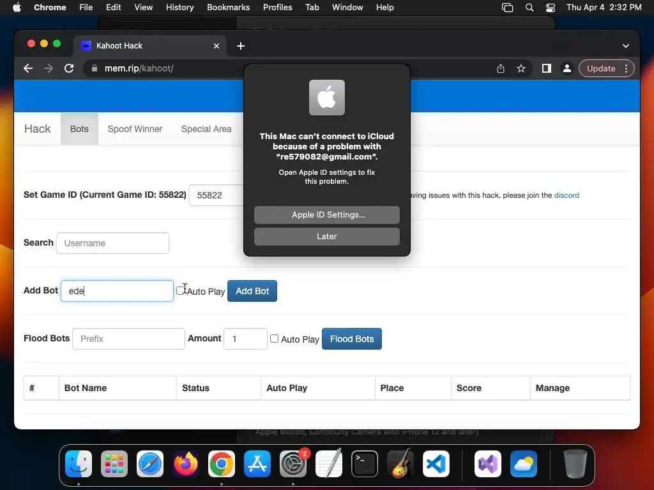
Task: Open Visual Studio Code from Dock
Action: (436, 464)
